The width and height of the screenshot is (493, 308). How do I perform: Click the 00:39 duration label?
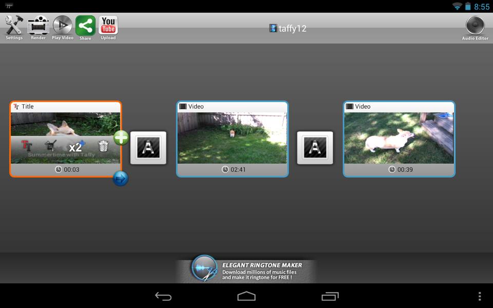coord(401,170)
